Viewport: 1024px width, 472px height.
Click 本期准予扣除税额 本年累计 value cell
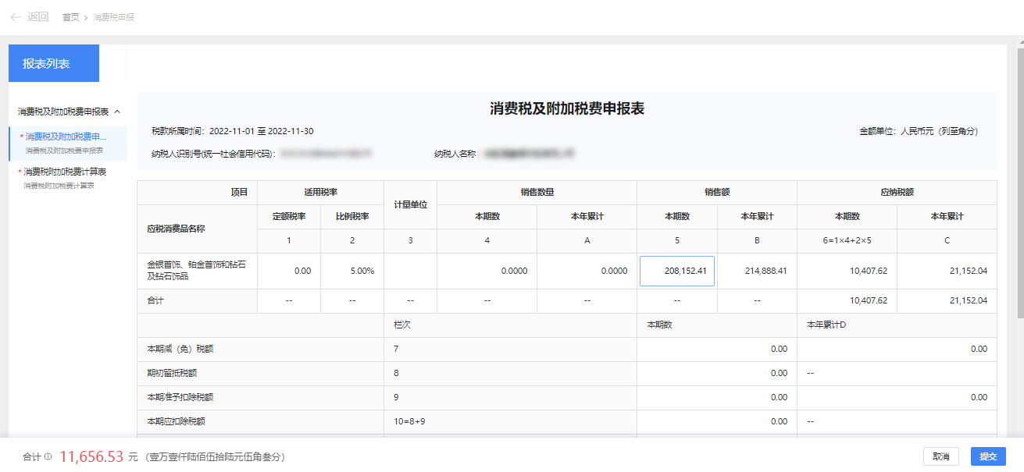tap(896, 398)
